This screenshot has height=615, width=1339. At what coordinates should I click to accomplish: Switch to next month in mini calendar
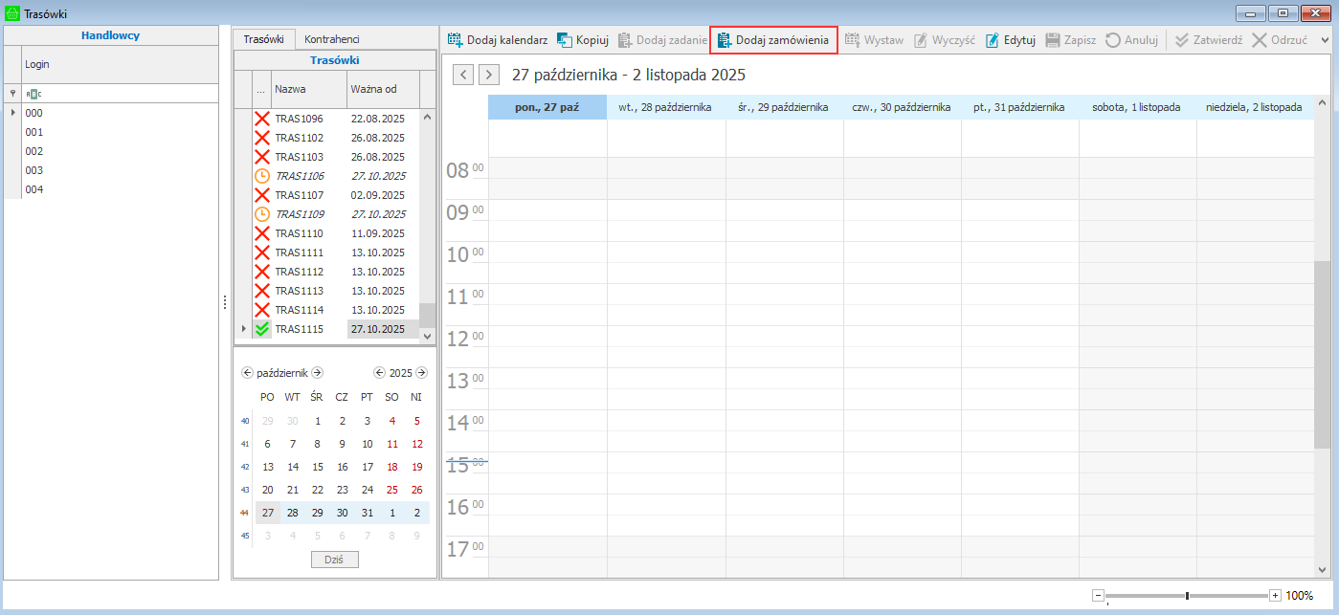click(x=318, y=373)
